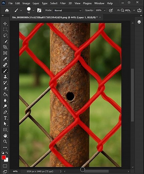Select the Frame tool

click(x=5, y=53)
